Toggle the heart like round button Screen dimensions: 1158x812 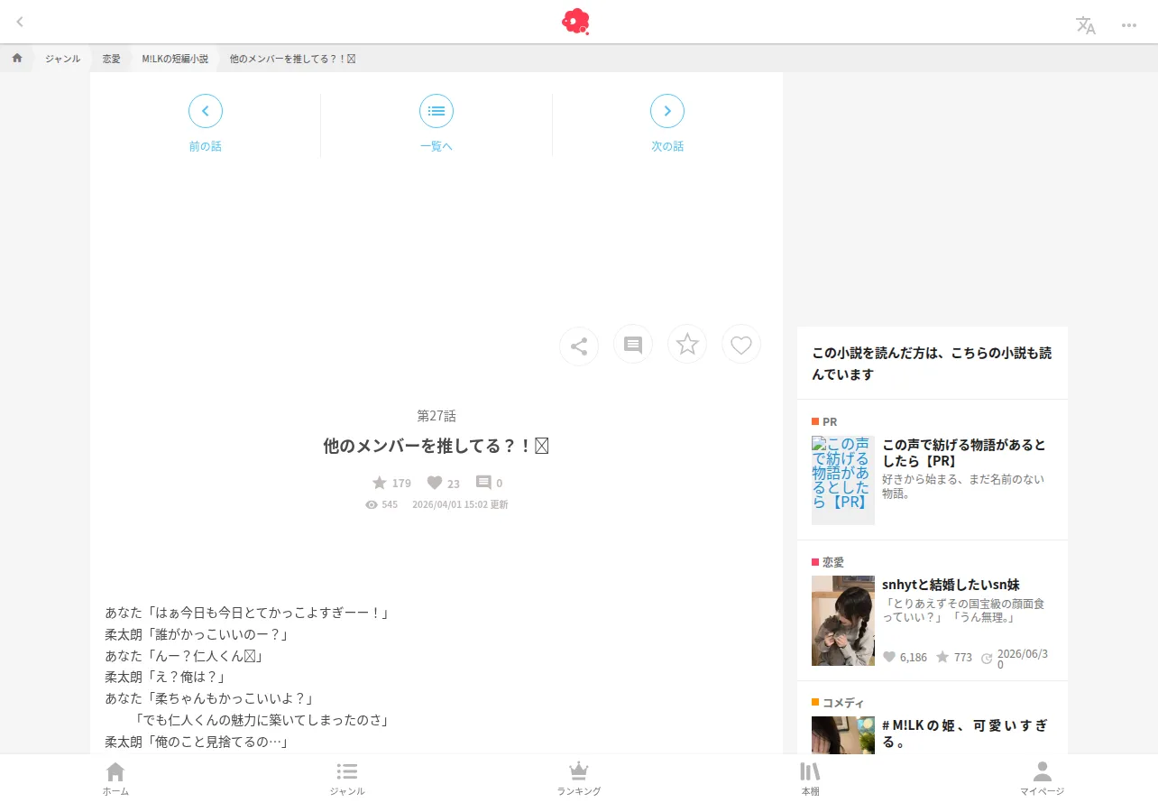[741, 344]
